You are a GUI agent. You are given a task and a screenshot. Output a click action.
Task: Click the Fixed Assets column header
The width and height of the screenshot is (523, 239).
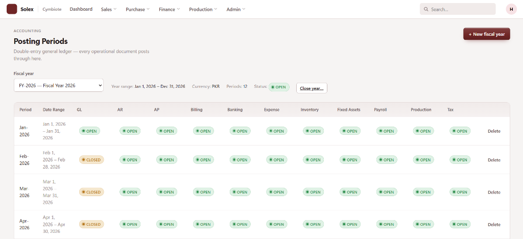pyautogui.click(x=349, y=110)
